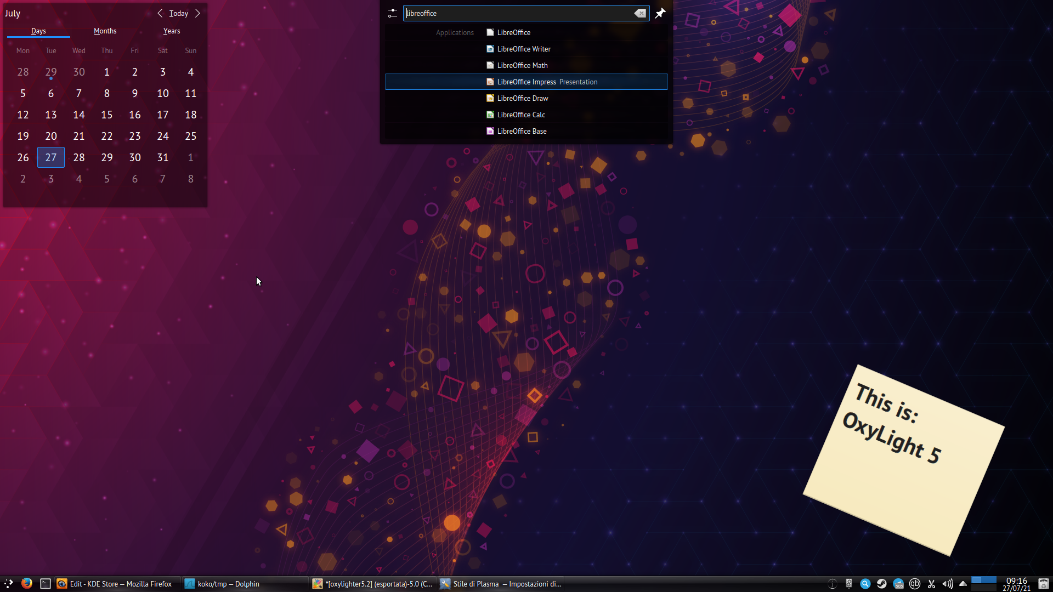Select June 29 with event dot
Screen dimensions: 1053x592
(x=51, y=72)
